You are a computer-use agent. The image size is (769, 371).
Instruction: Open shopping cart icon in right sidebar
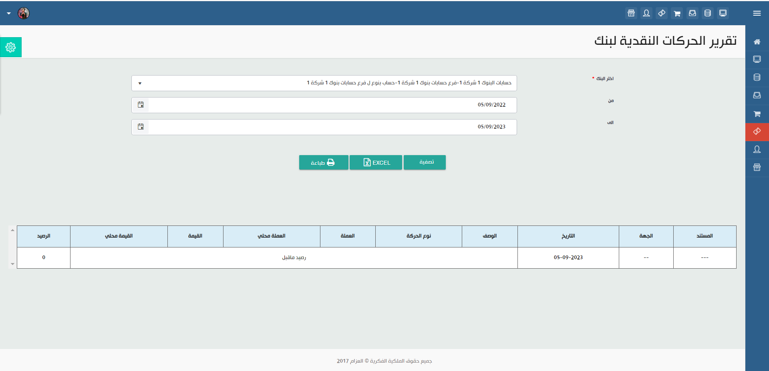757,114
